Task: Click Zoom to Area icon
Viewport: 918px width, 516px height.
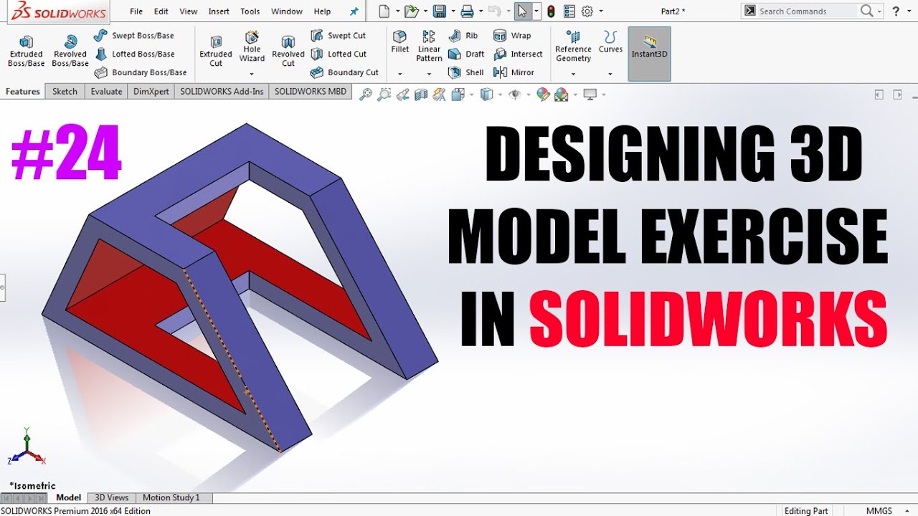Action: click(384, 95)
